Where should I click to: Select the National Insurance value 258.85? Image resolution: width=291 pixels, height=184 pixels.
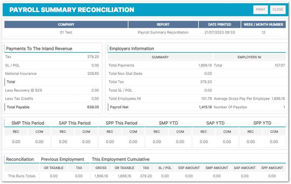tap(93, 74)
